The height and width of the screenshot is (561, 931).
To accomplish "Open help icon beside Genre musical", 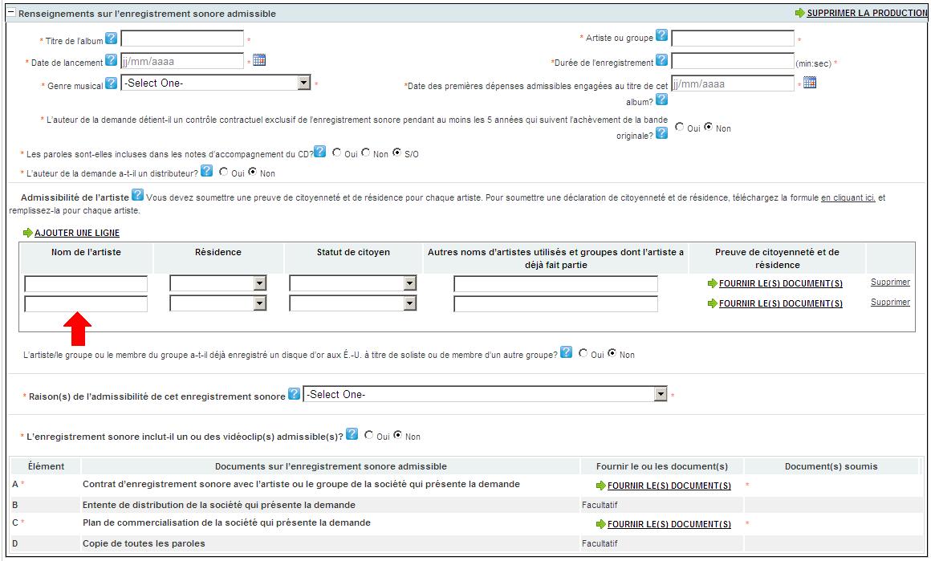I will pos(111,83).
